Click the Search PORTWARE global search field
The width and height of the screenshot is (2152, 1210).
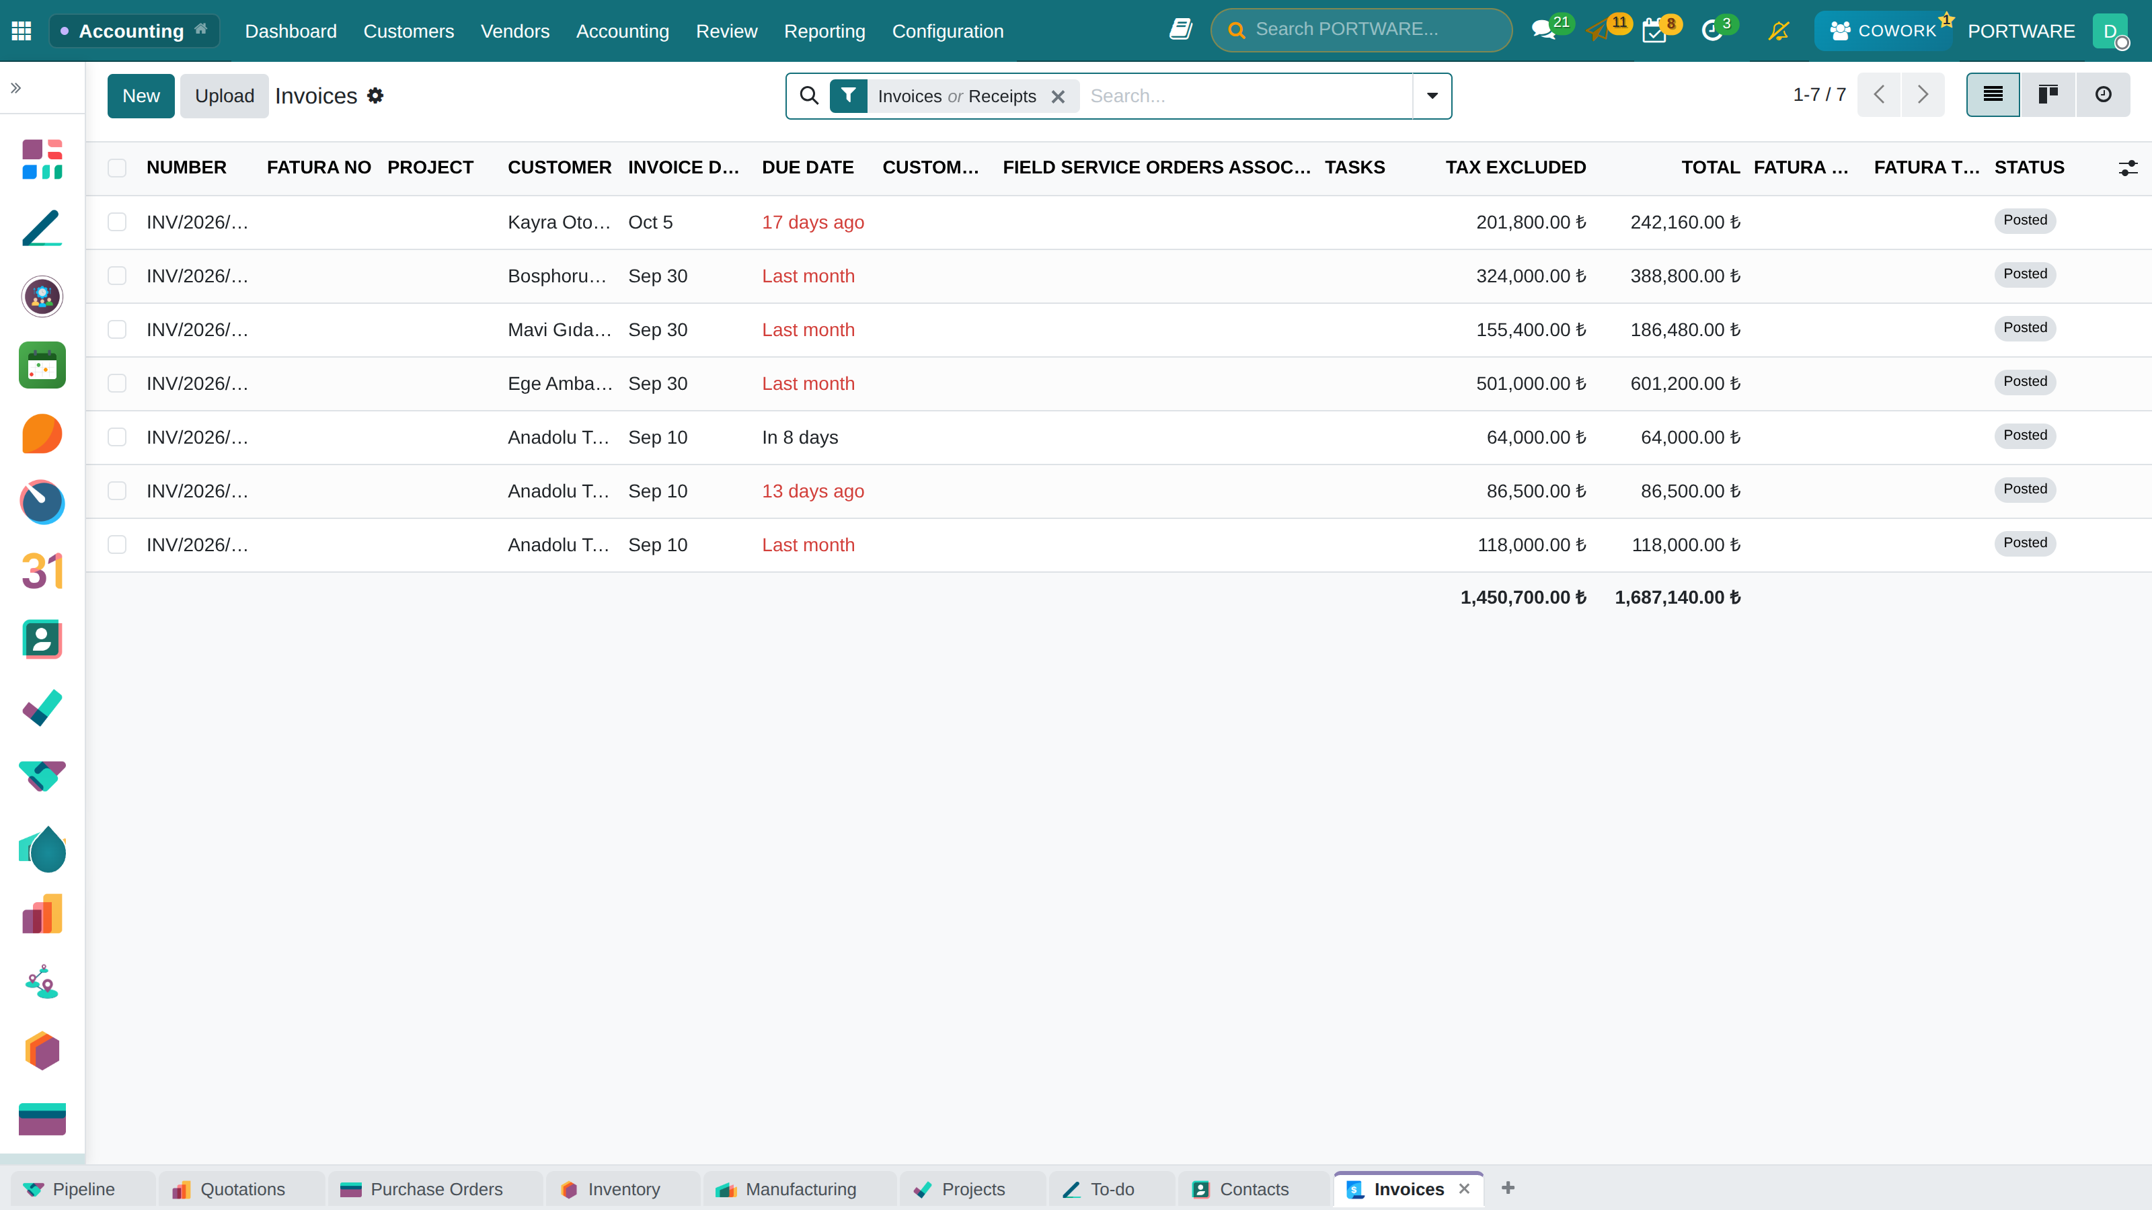click(1362, 30)
